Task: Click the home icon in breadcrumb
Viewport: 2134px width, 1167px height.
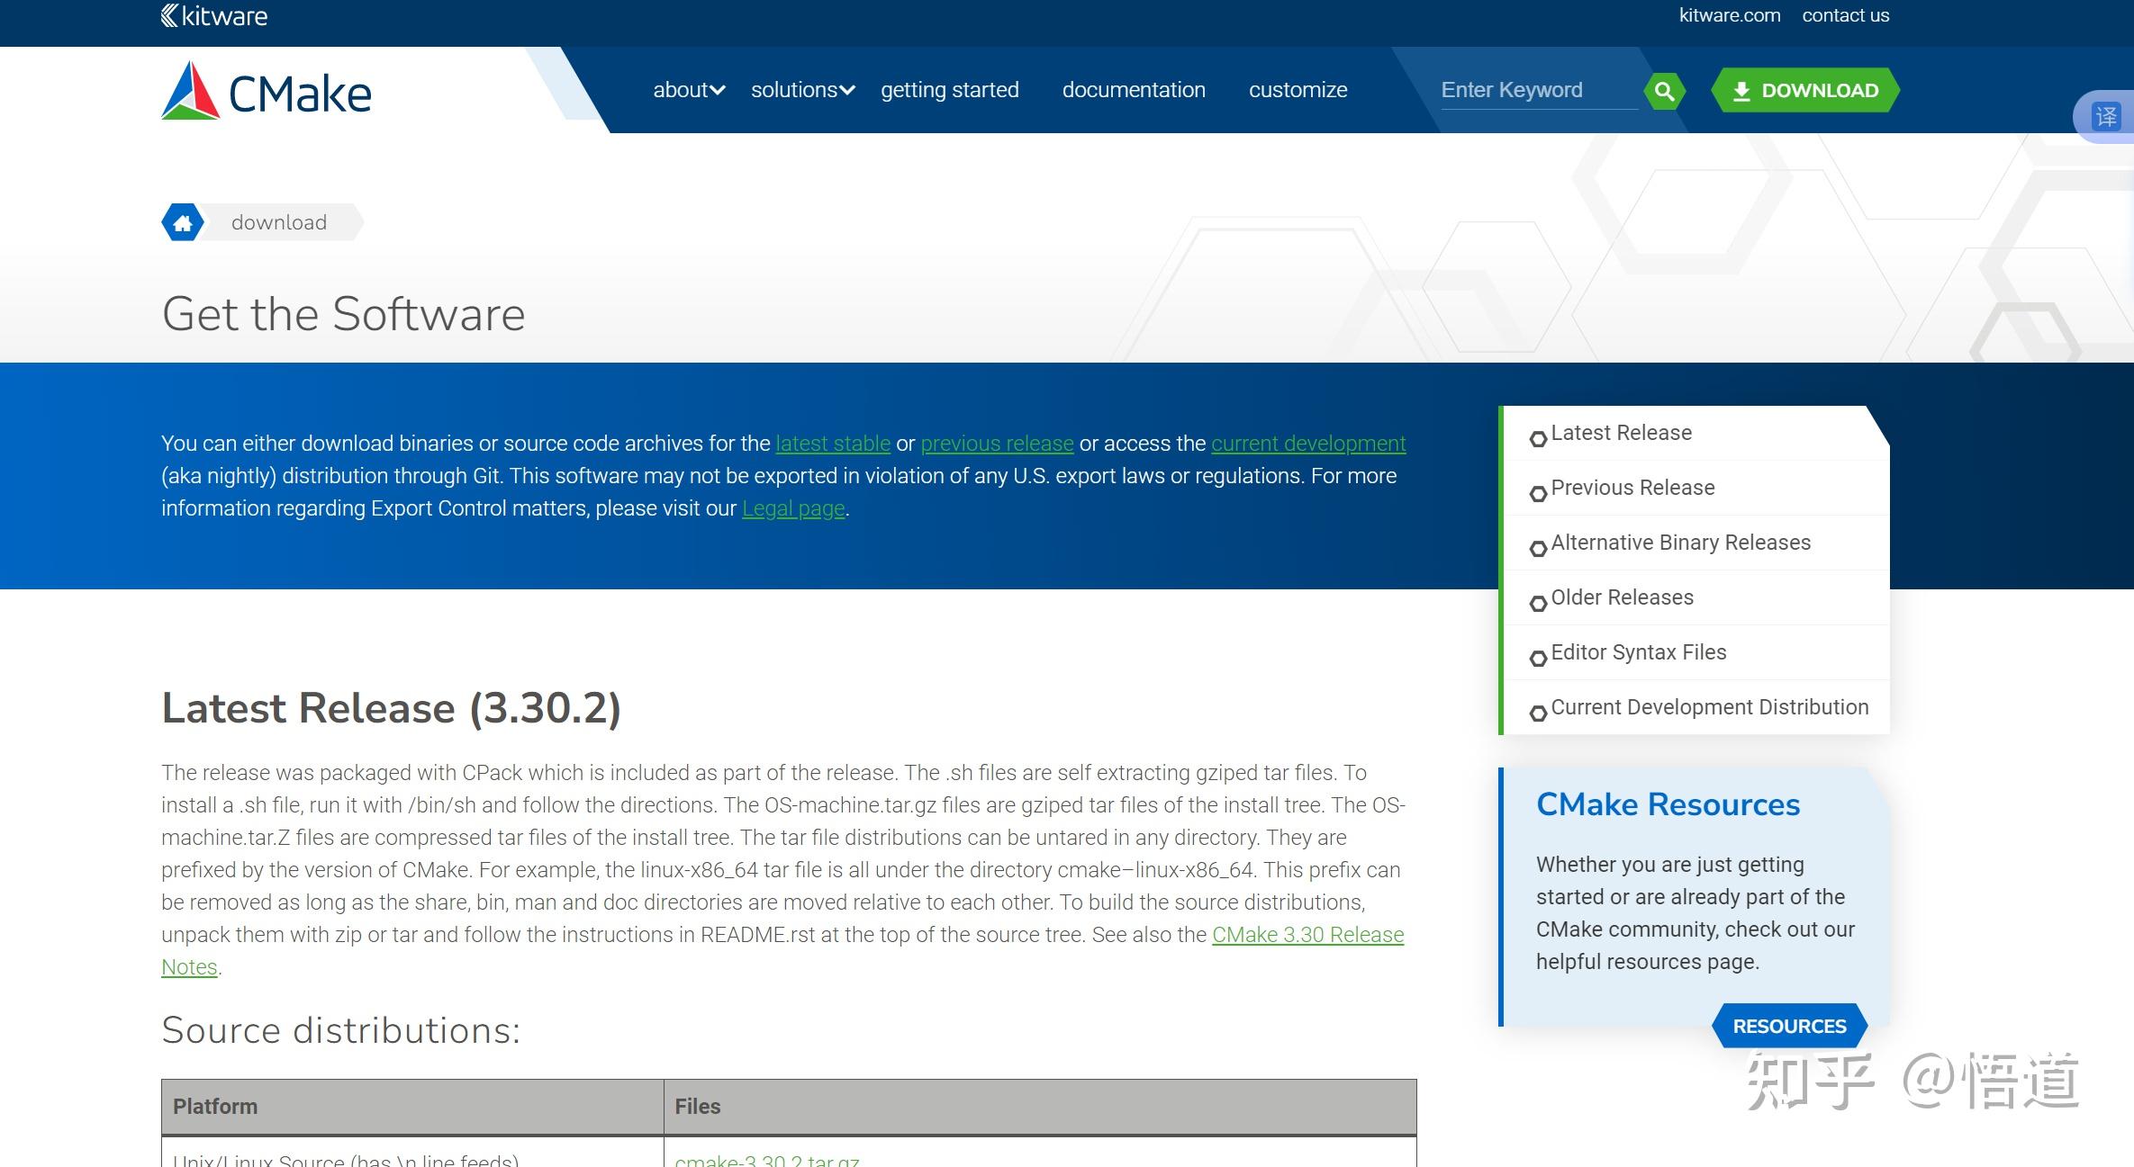Action: 183,222
